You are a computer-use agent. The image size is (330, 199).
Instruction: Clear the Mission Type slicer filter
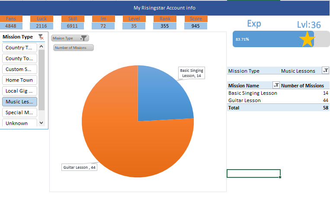click(41, 37)
